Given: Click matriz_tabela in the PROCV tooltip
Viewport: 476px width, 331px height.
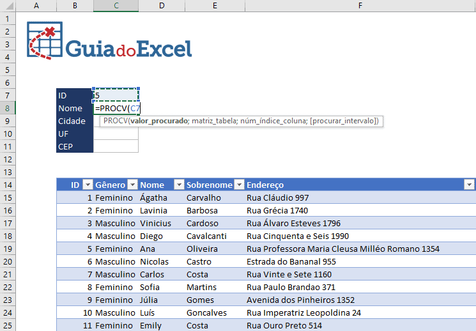Looking at the screenshot, I should click(x=214, y=121).
